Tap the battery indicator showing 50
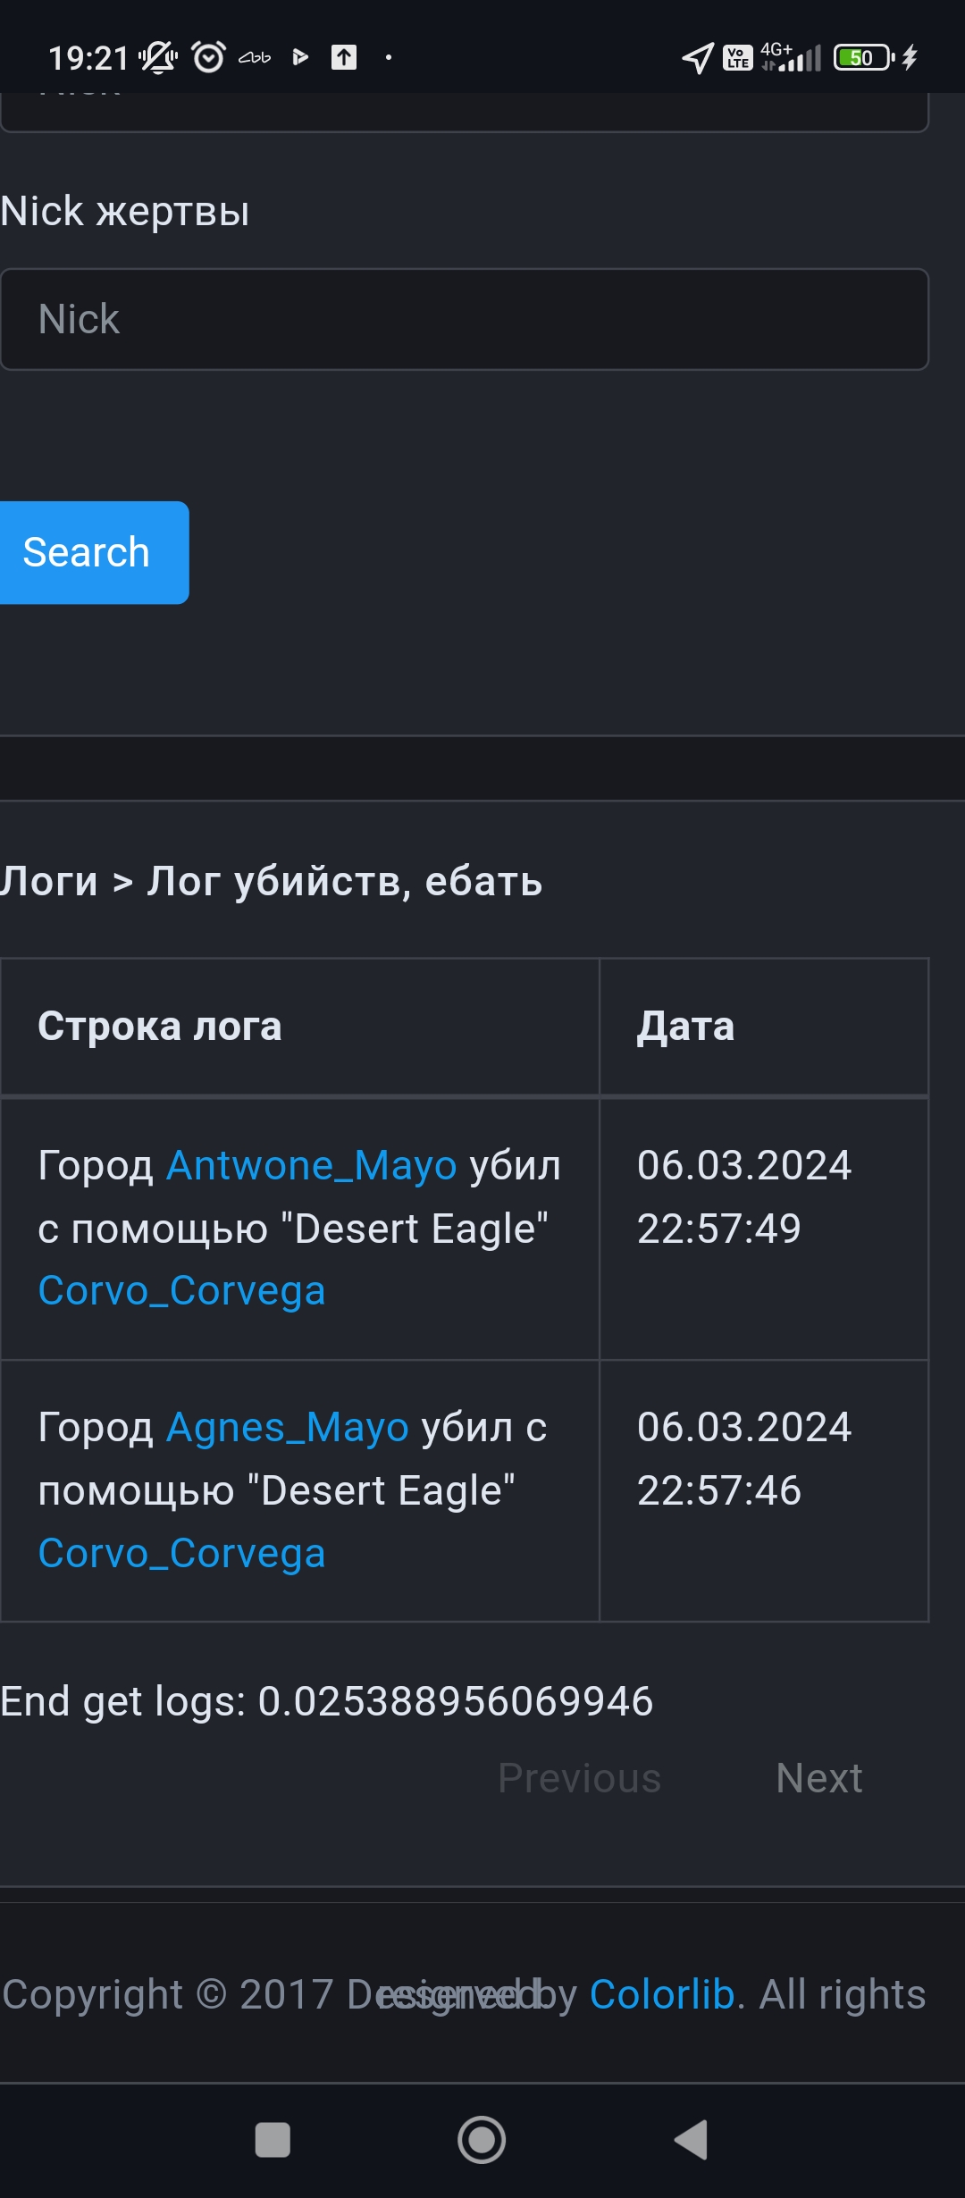This screenshot has height=2198, width=965. [x=863, y=58]
